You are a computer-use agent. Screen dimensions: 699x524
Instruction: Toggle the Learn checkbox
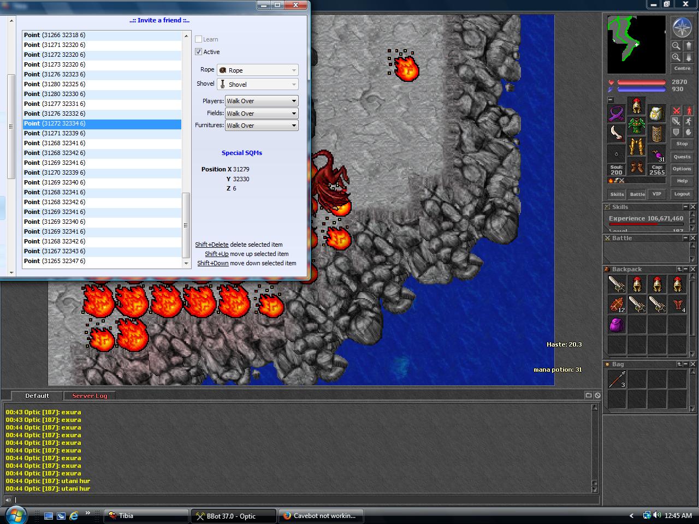[199, 39]
